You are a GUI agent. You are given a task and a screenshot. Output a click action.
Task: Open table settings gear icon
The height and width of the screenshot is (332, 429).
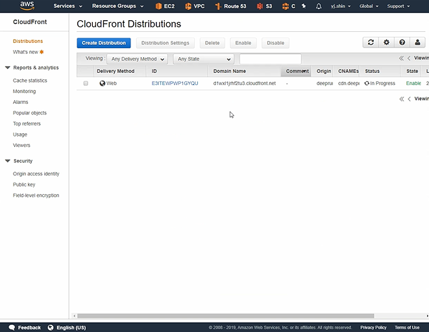point(386,42)
